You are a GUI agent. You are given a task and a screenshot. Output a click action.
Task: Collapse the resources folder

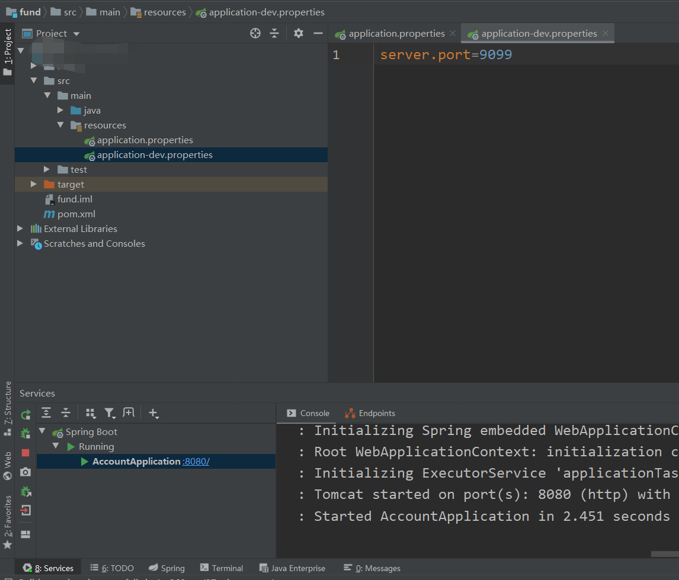coord(60,125)
